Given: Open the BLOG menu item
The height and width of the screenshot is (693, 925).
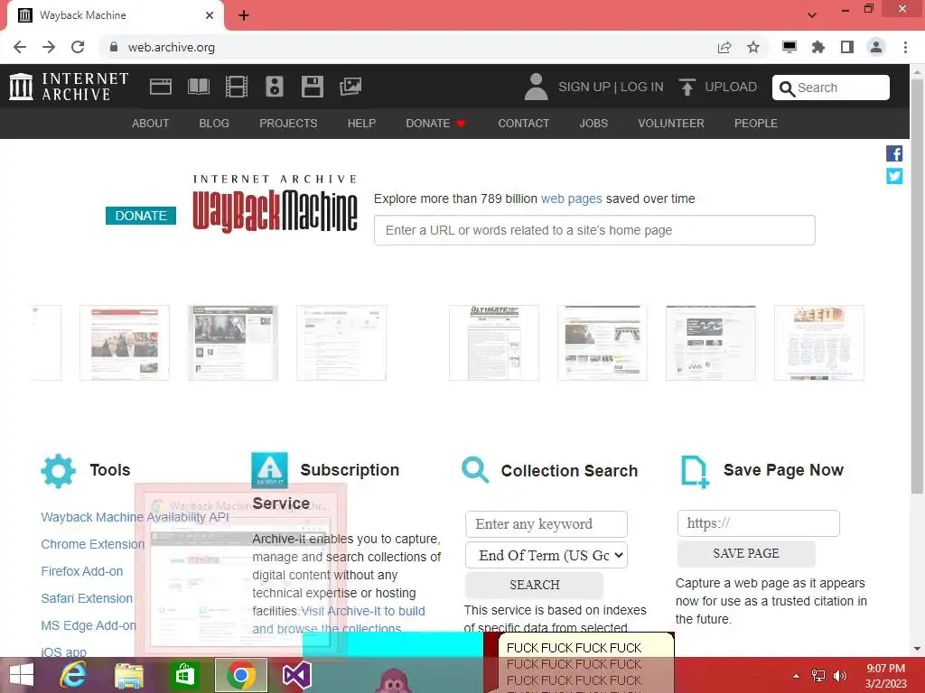Looking at the screenshot, I should tap(214, 123).
